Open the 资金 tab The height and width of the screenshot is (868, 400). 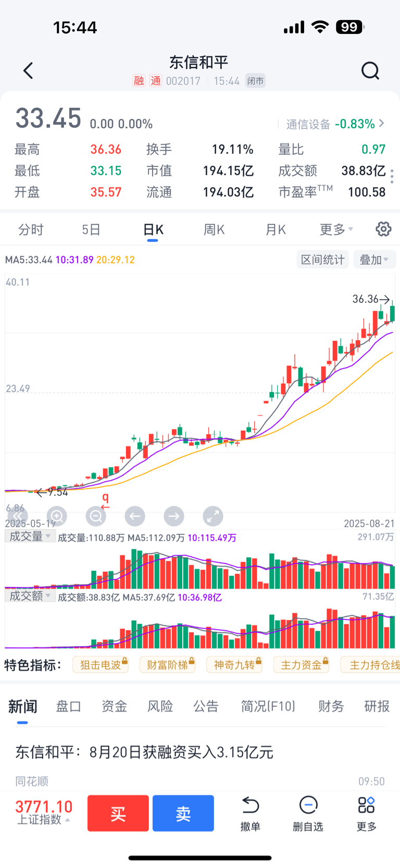(x=114, y=706)
